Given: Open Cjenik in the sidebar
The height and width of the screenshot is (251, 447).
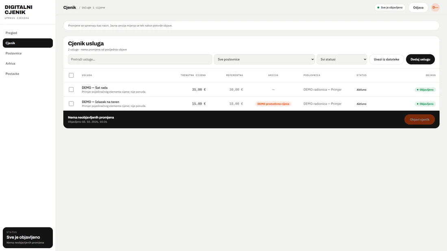Looking at the screenshot, I should tap(28, 43).
